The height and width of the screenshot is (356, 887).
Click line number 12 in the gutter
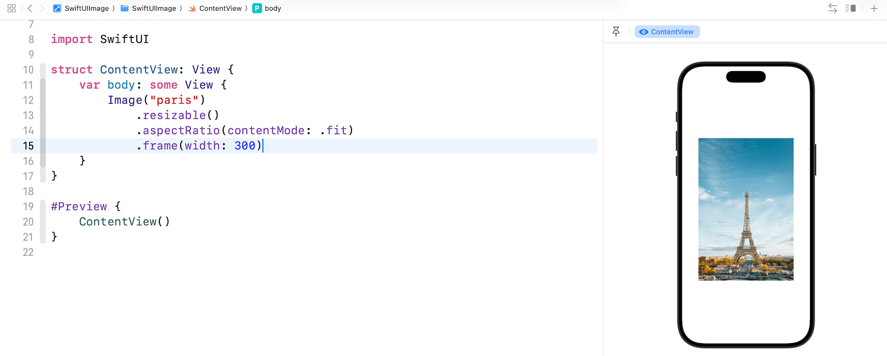coord(28,100)
